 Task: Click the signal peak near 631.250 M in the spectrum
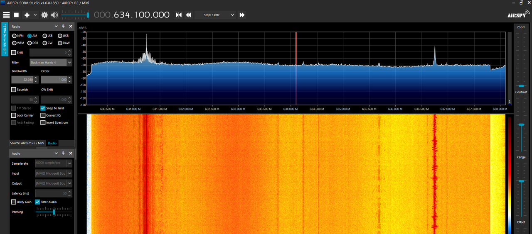pos(147,50)
